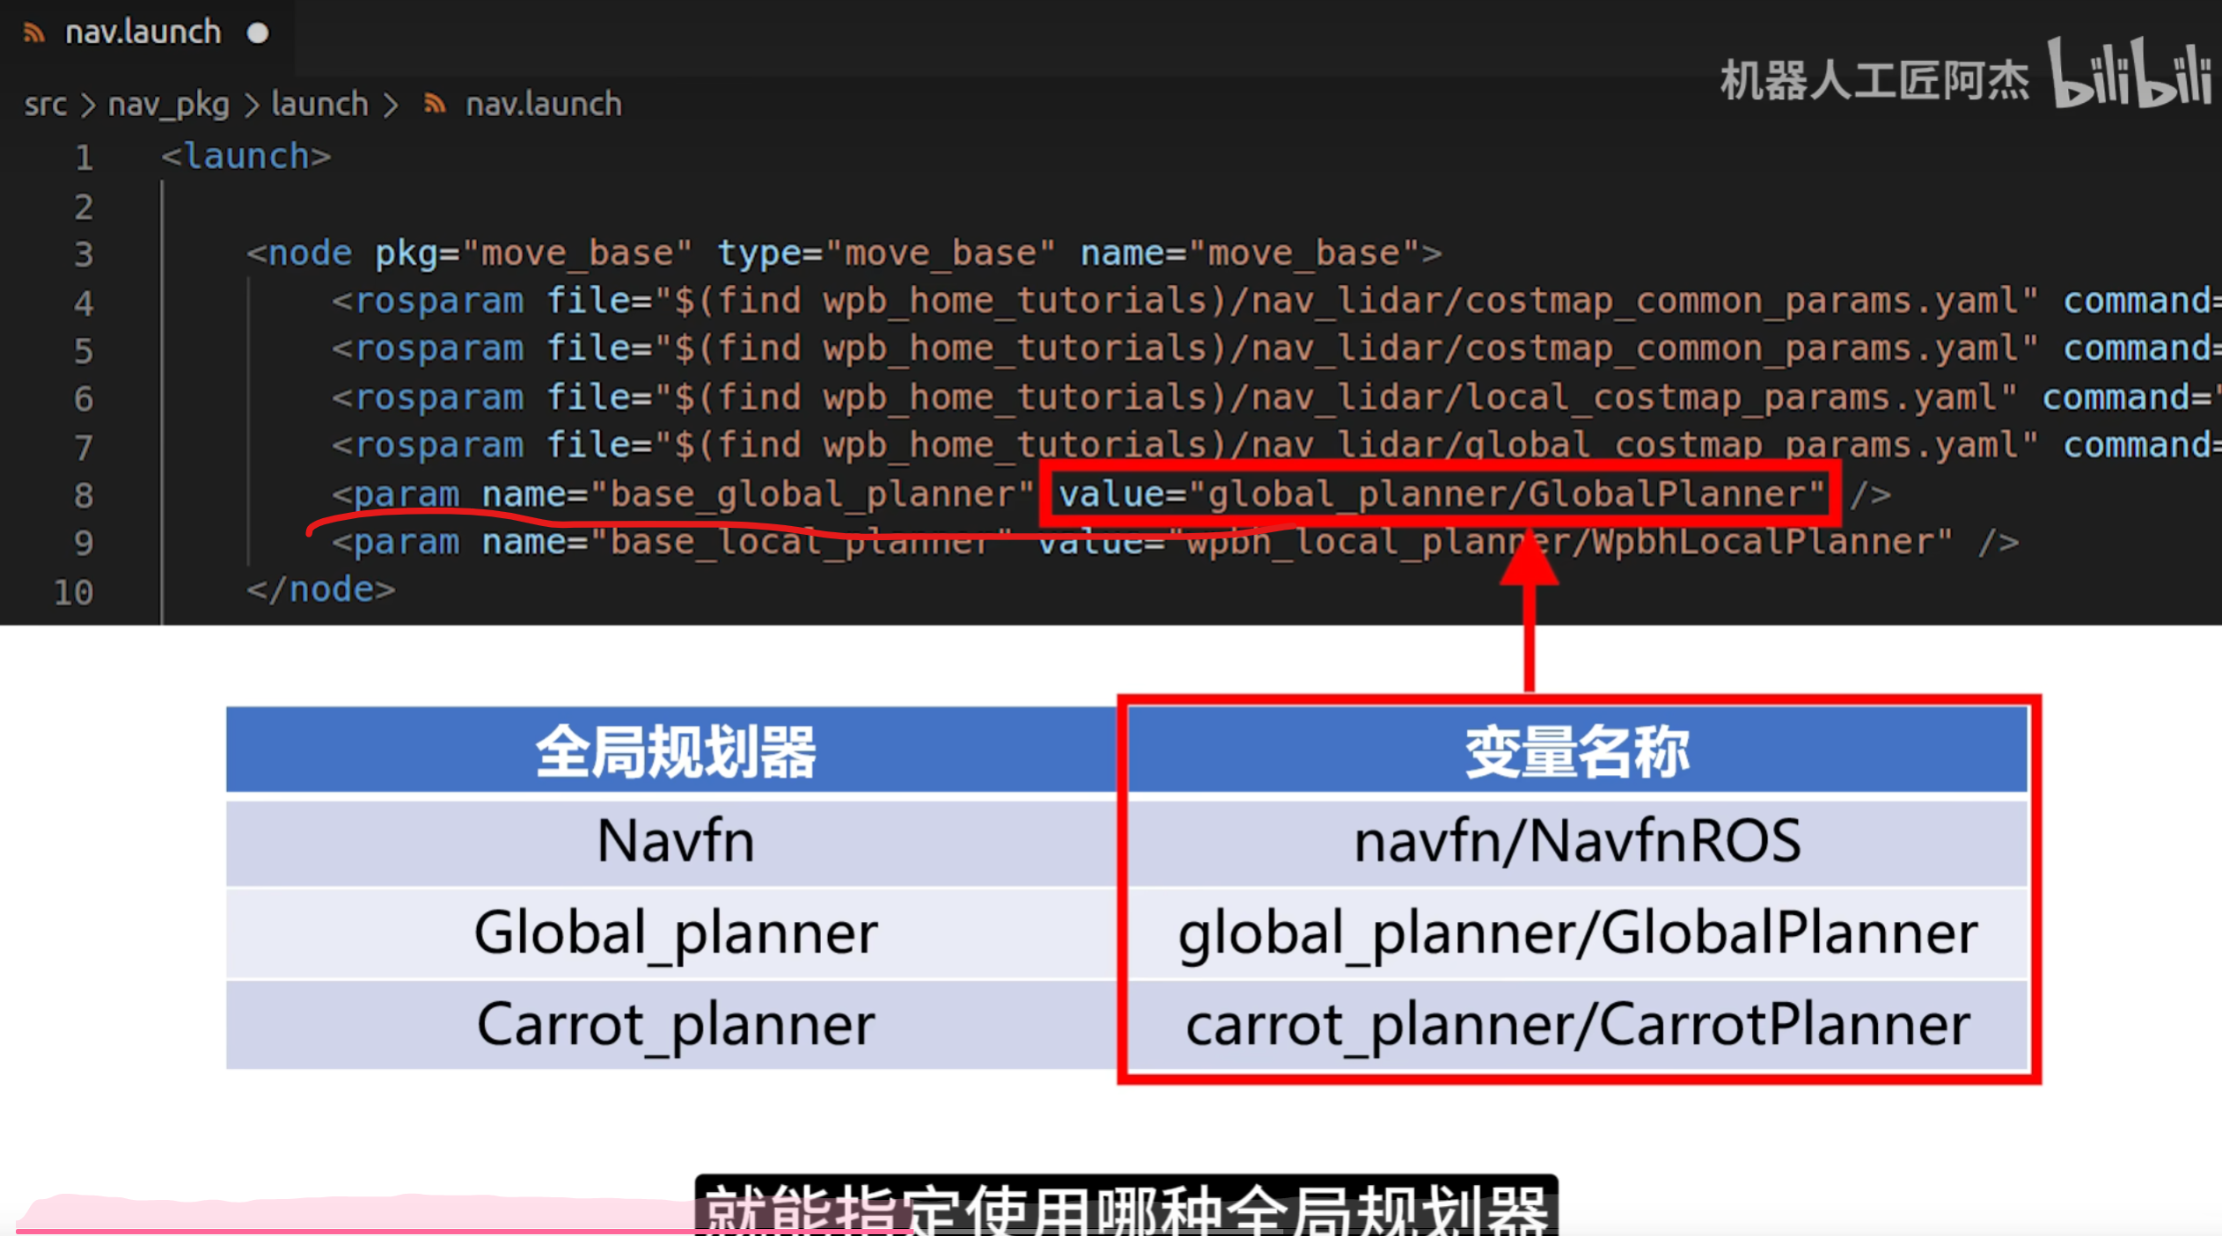Open the launch folder breadcrumb
The height and width of the screenshot is (1236, 2222).
pos(319,105)
